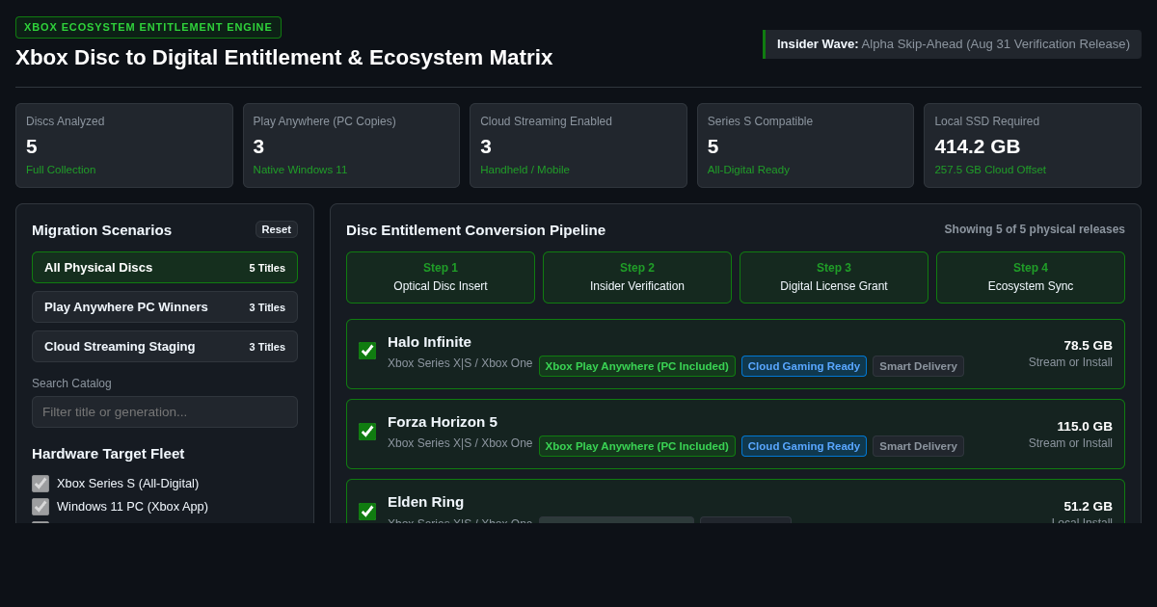
Task: Click the Xbox Ecosystem Entitlement Engine badge
Action: coord(148,27)
